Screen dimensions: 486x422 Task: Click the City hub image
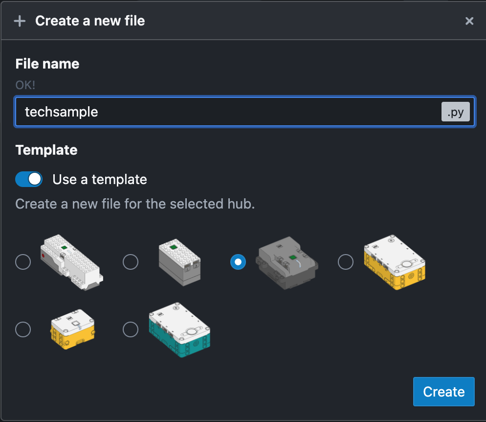pyautogui.click(x=179, y=262)
